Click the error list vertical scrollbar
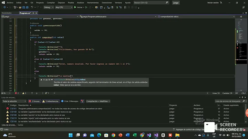 246,114
